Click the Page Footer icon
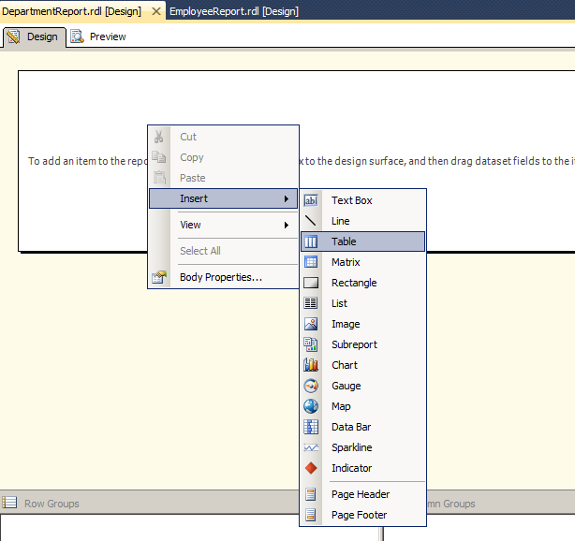 coord(310,515)
